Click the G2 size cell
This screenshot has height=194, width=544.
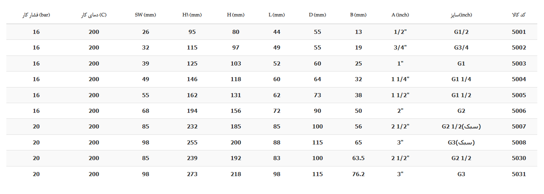pos(461,111)
